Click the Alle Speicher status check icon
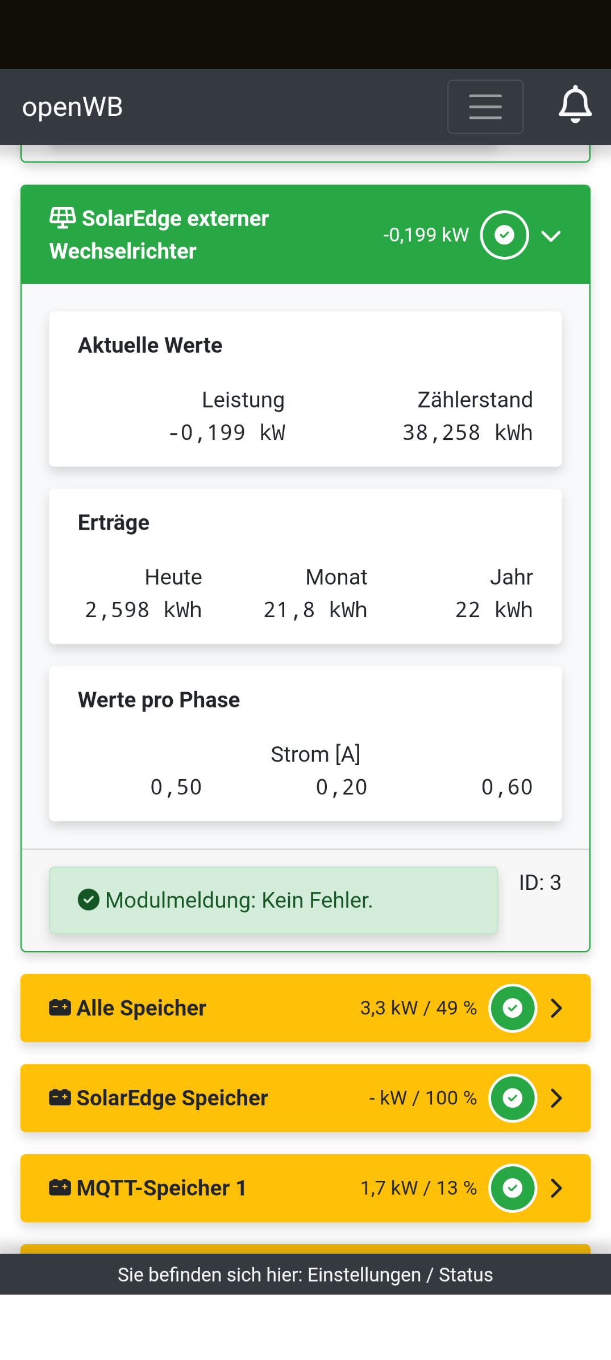 (x=513, y=1008)
